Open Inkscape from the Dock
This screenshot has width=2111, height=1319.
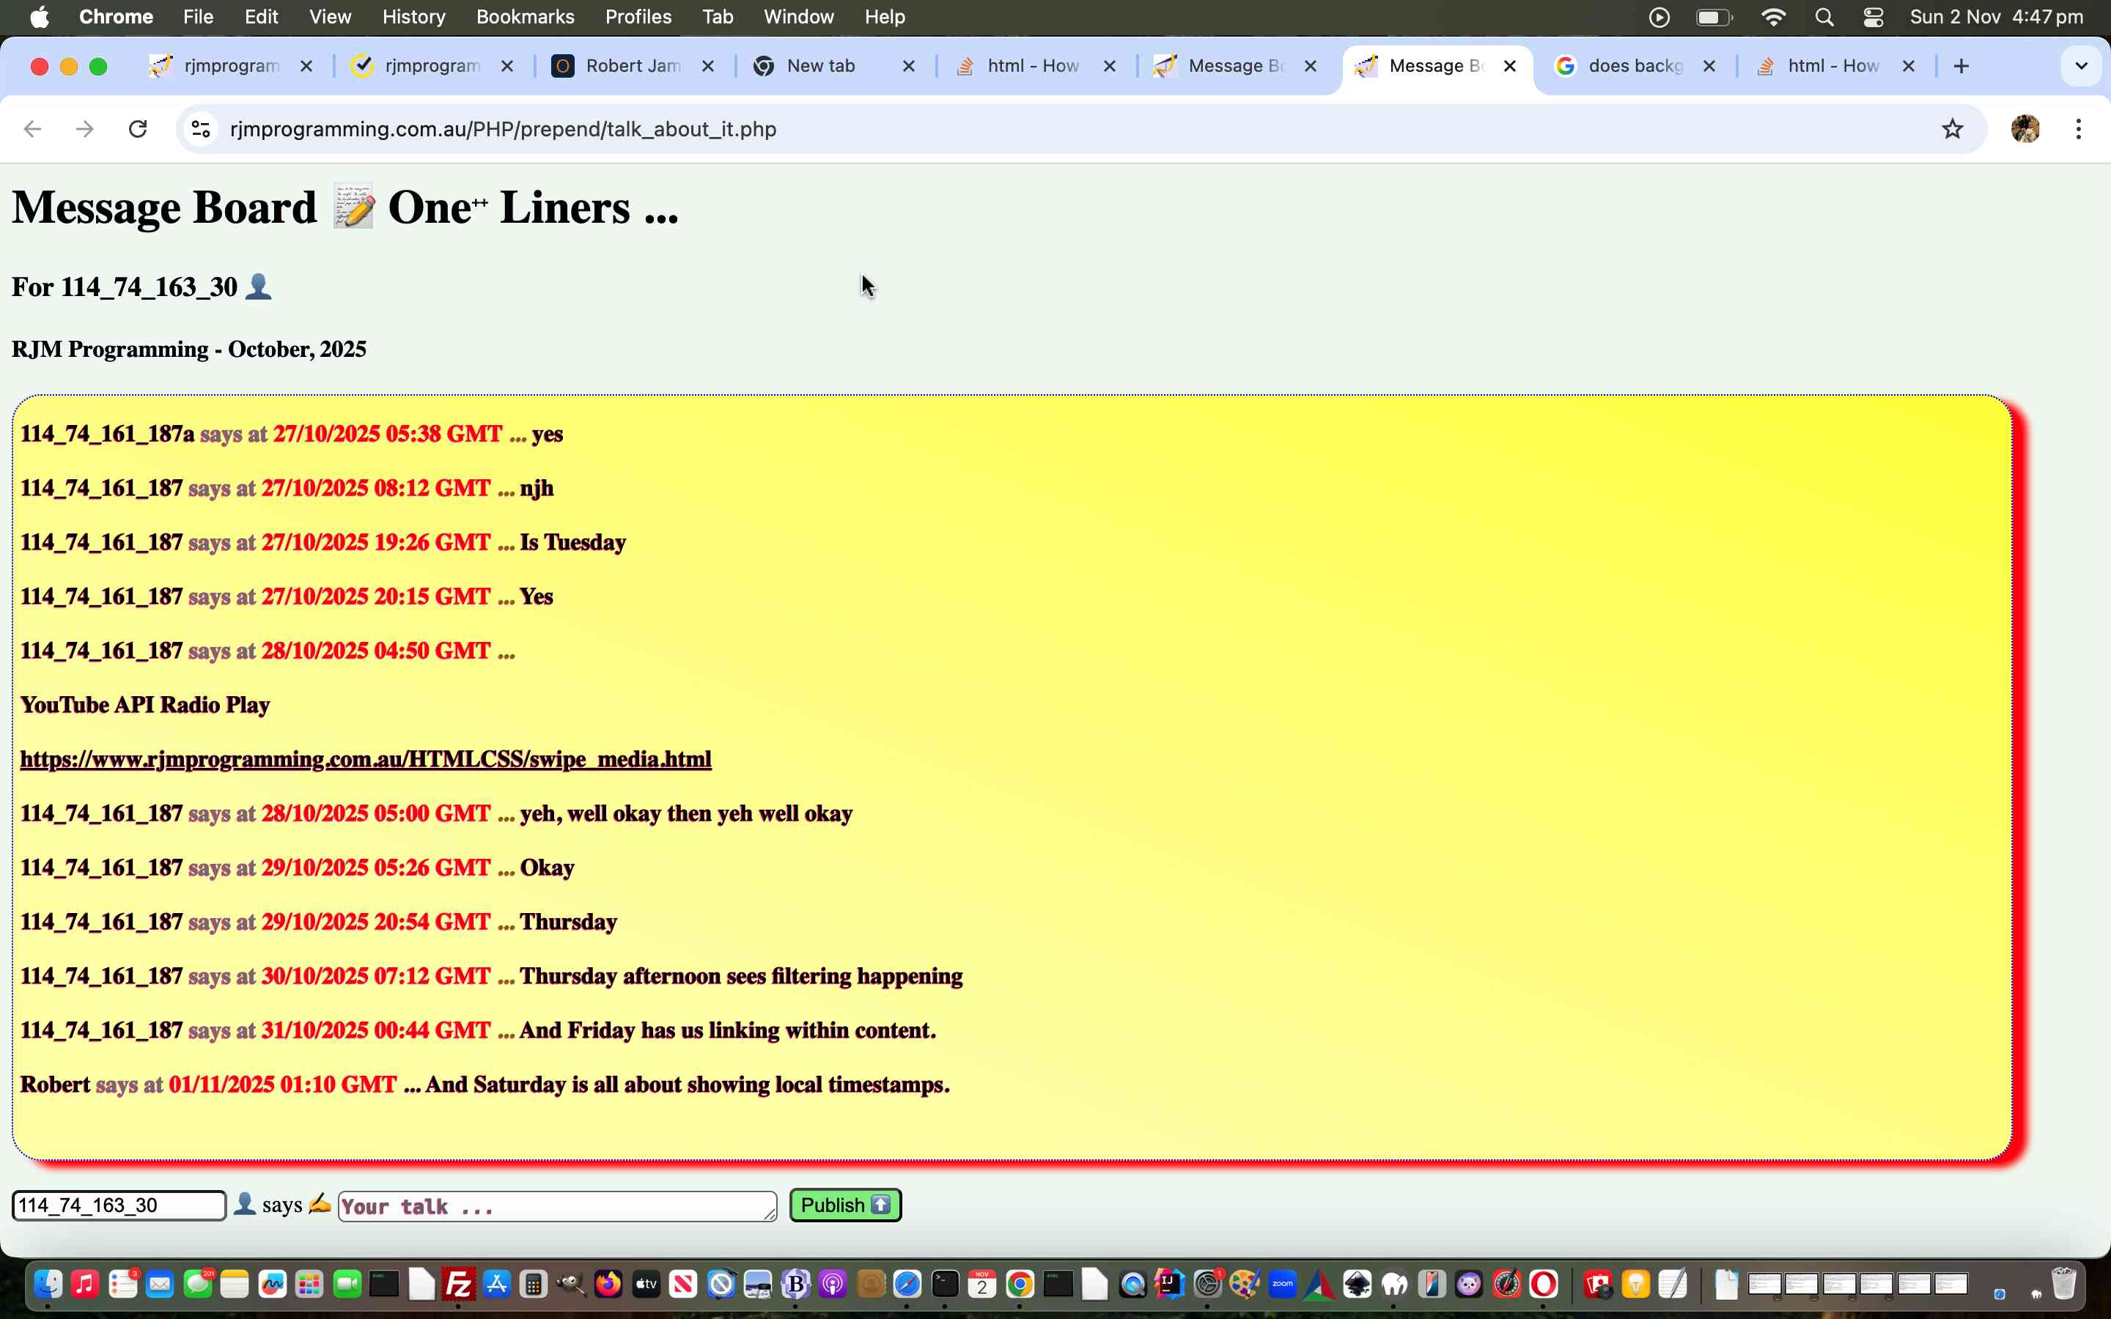pos(1358,1283)
